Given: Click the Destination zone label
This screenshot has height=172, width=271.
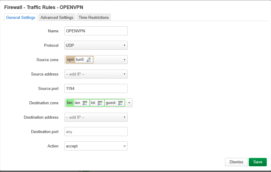Looking at the screenshot, I should click(44, 103).
